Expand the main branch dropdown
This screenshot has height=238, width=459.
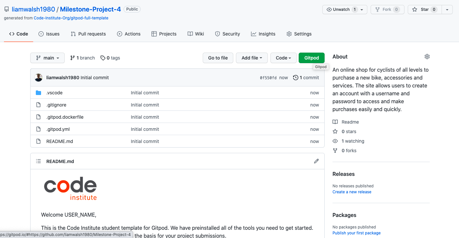(47, 58)
